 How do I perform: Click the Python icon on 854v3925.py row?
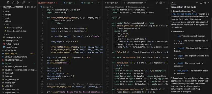[3, 54]
